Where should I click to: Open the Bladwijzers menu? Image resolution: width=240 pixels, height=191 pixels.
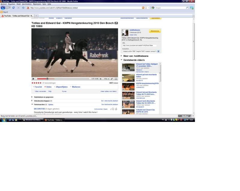pos(37,4)
